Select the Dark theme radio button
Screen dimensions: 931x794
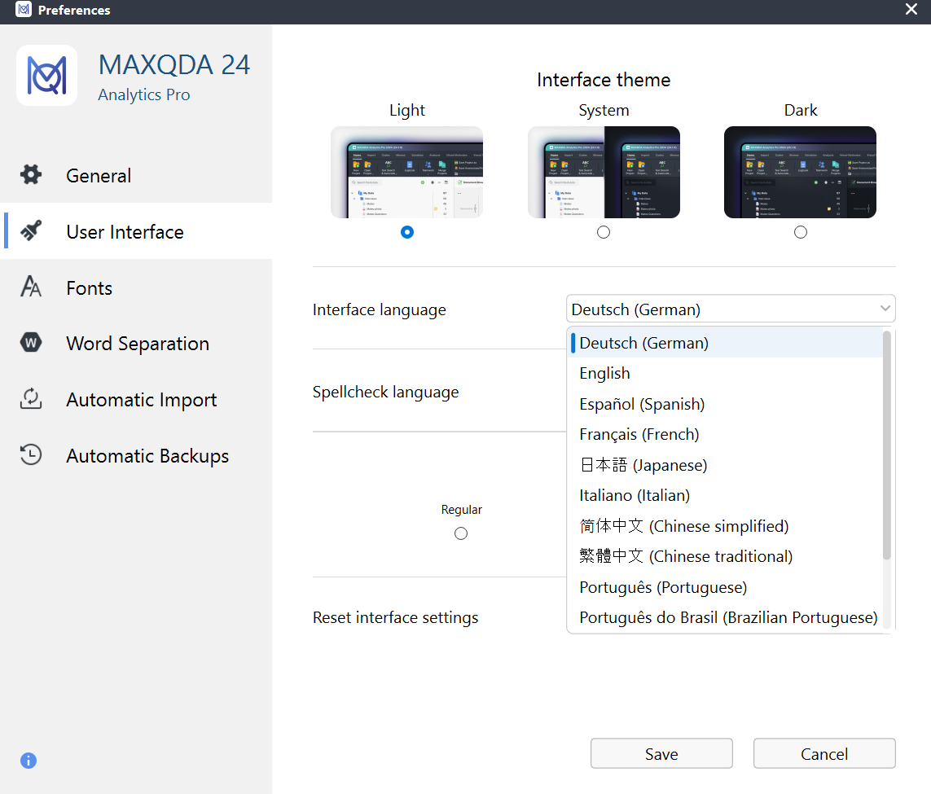click(801, 232)
